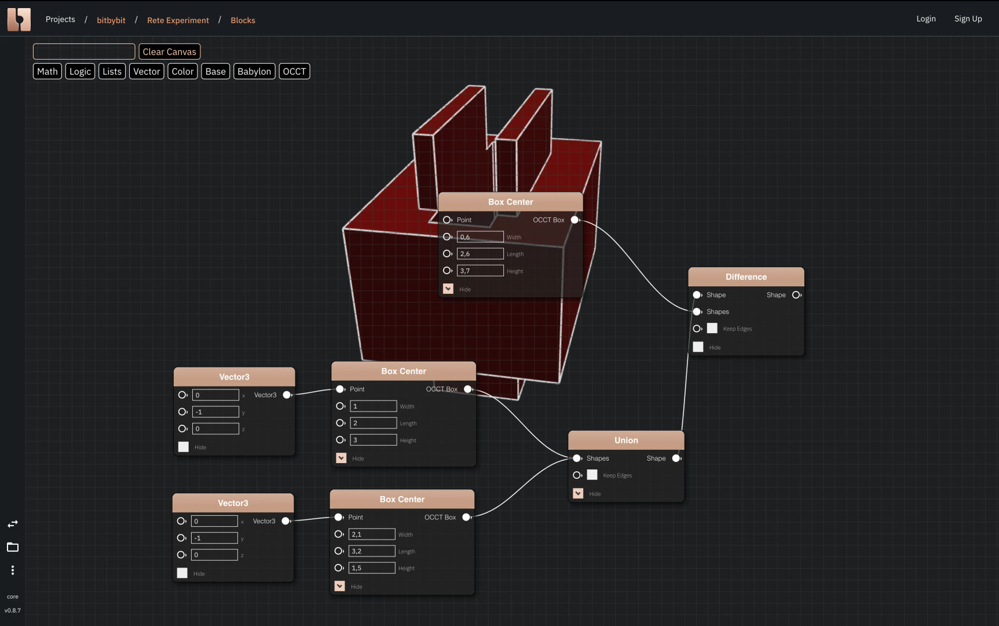Click y field -1 on upper Vector3 node
Image resolution: width=999 pixels, height=626 pixels.
click(215, 412)
